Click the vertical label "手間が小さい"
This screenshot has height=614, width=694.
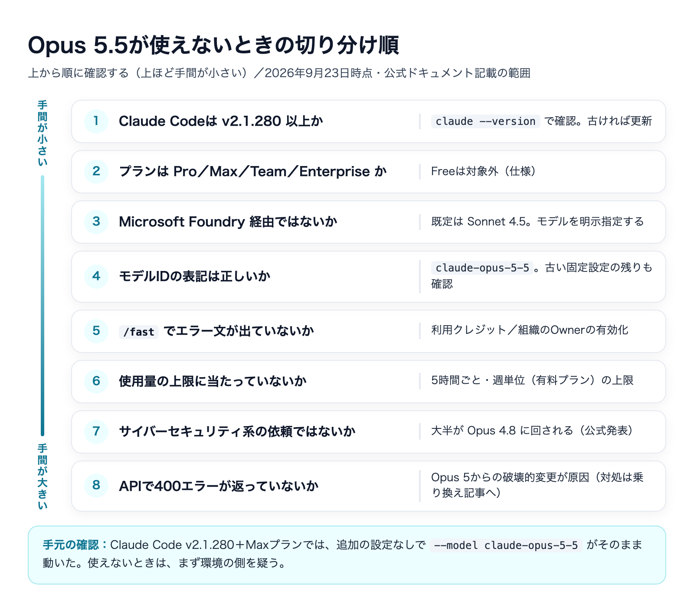tap(43, 134)
